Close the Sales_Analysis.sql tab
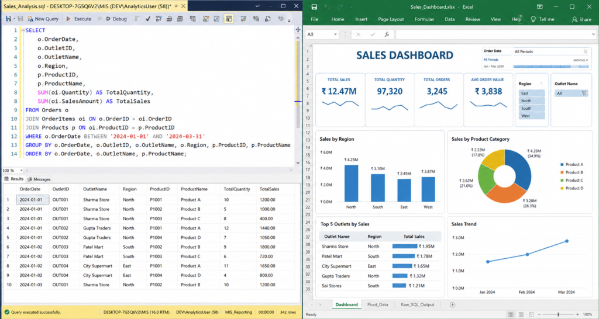This screenshot has height=319, width=599. (x=183, y=6)
